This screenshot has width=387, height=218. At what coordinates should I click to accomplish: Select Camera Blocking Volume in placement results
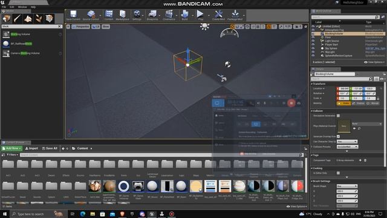coord(31,53)
